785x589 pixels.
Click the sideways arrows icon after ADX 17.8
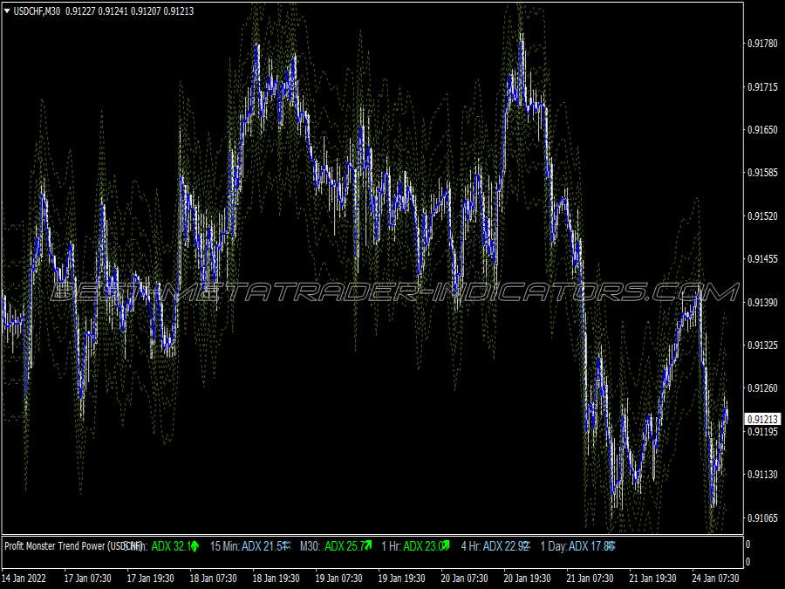tap(611, 546)
